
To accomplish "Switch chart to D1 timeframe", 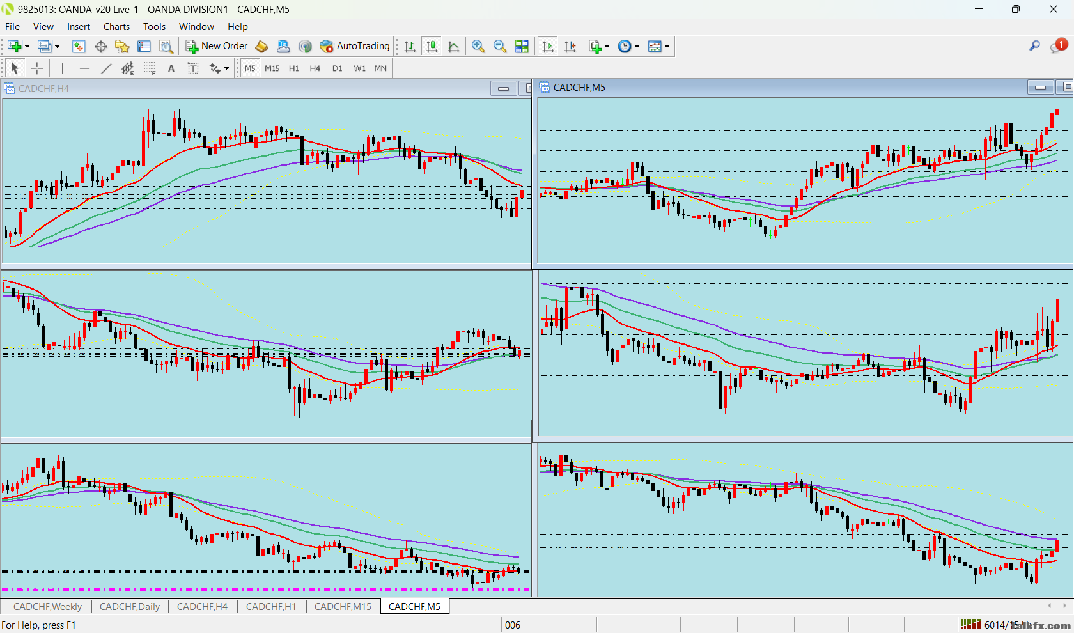I will (x=338, y=68).
